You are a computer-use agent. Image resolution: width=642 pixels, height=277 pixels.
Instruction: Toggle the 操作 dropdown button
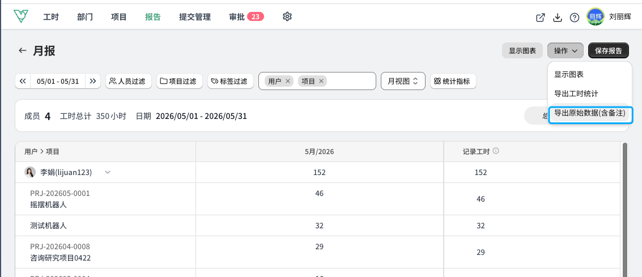(566, 51)
